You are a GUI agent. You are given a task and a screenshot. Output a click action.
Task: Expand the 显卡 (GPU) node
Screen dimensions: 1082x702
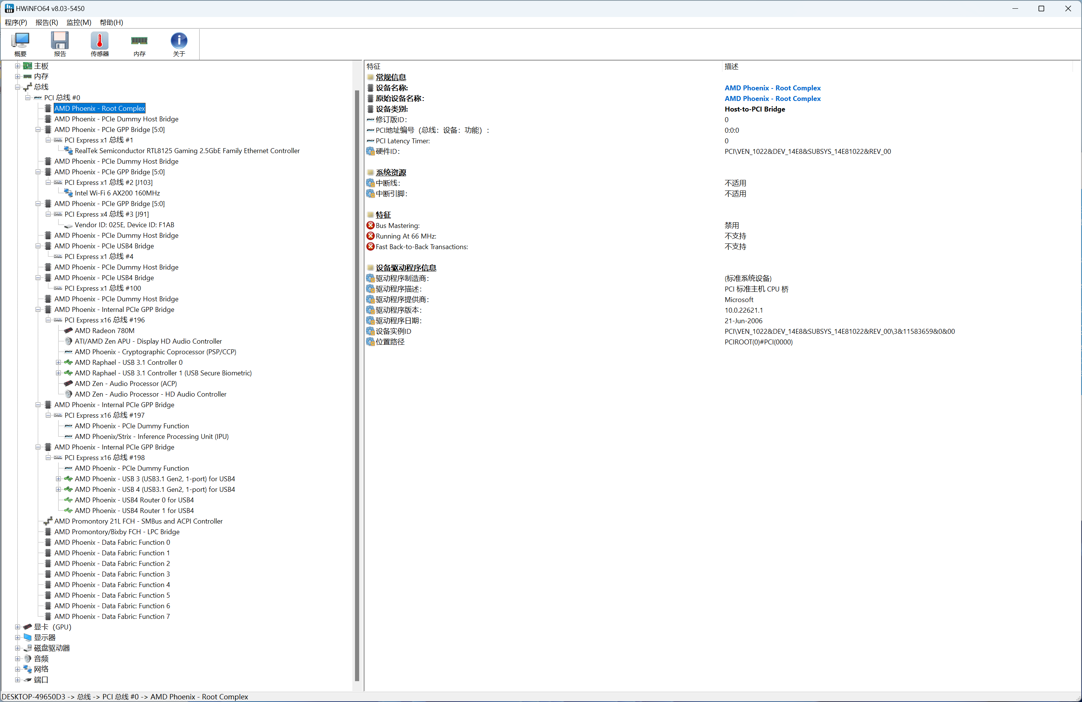(x=17, y=627)
